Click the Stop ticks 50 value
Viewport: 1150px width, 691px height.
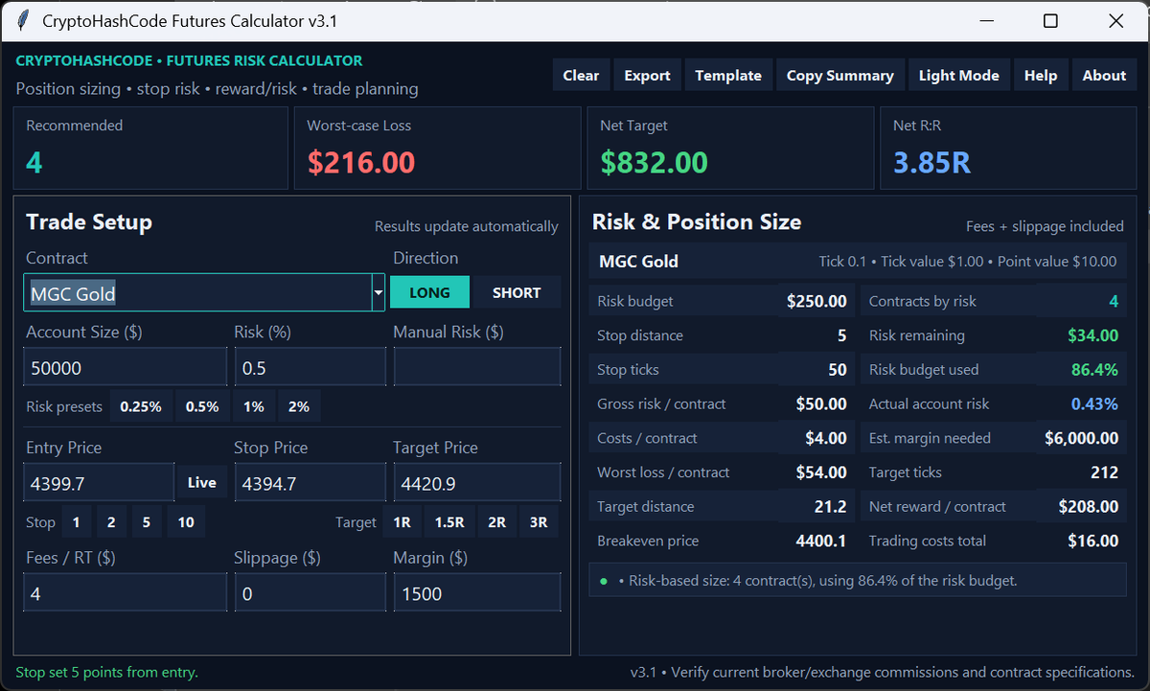(x=838, y=369)
